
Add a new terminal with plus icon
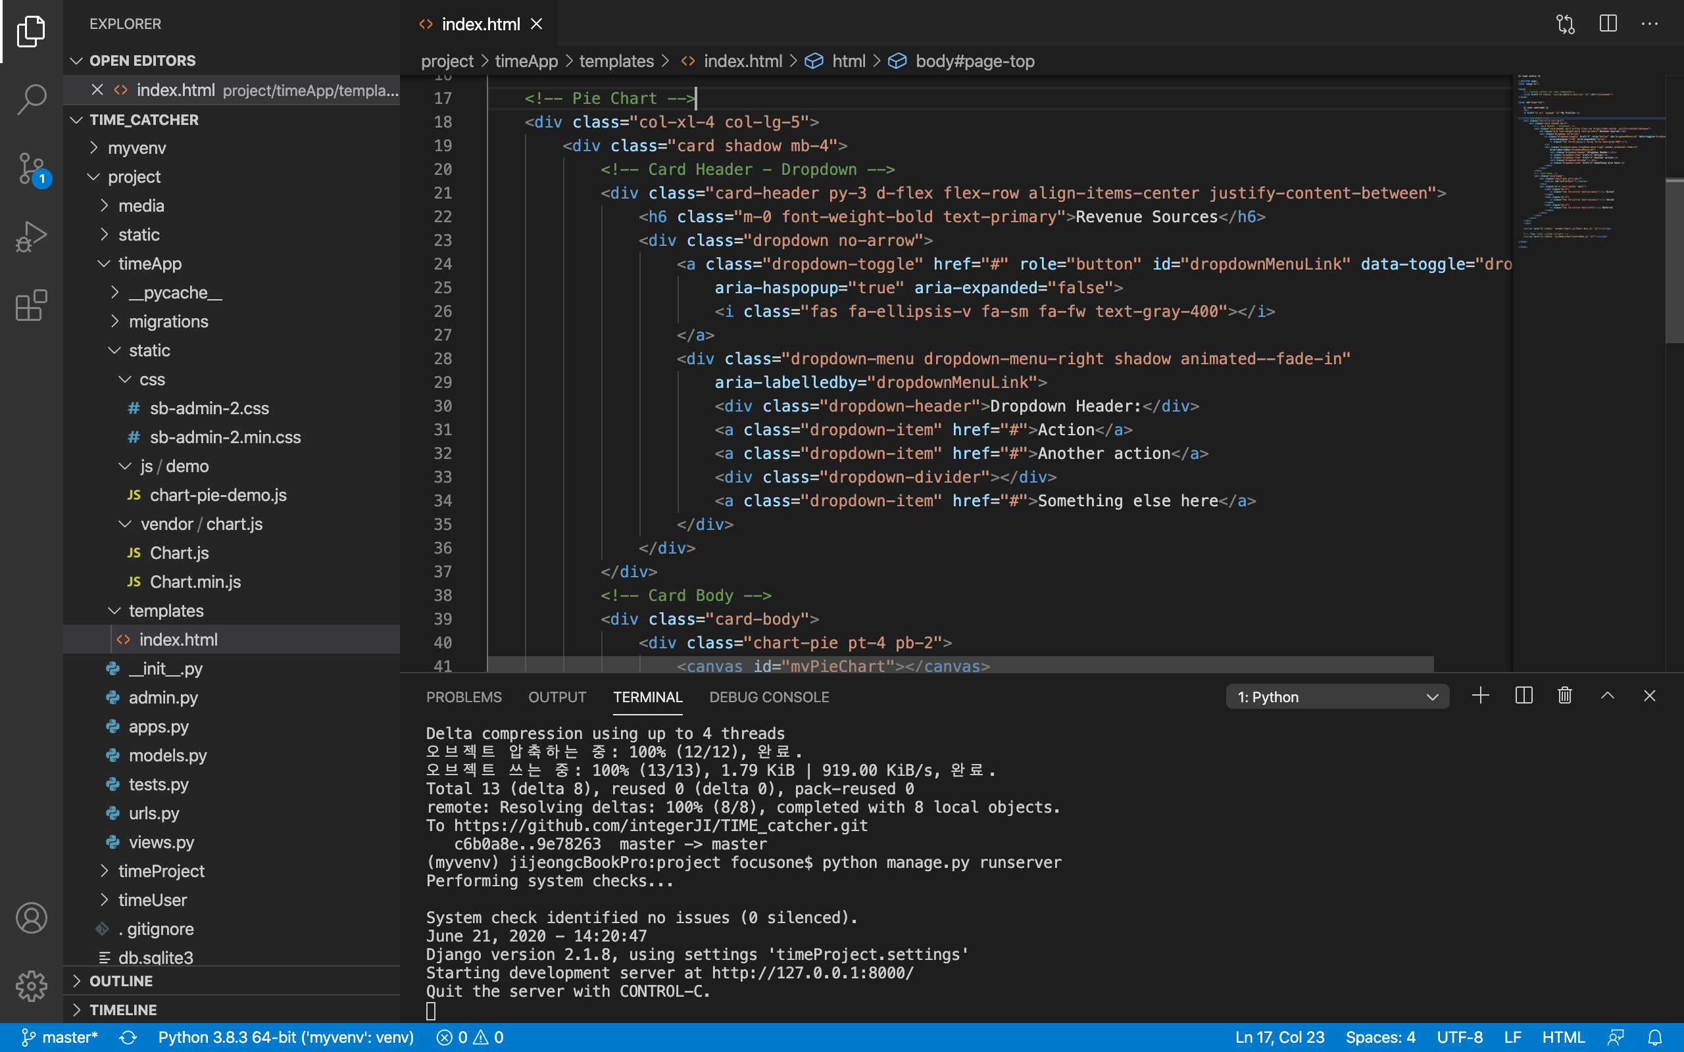coord(1480,696)
